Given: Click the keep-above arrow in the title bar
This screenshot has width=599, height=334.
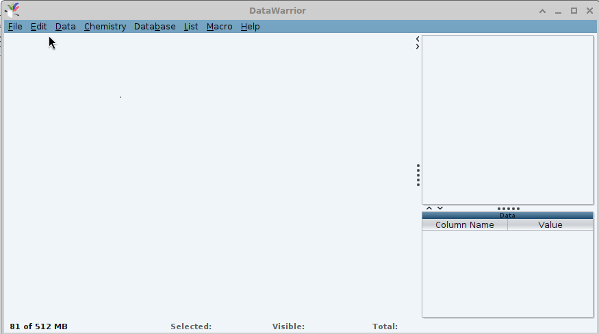Looking at the screenshot, I should (x=543, y=11).
